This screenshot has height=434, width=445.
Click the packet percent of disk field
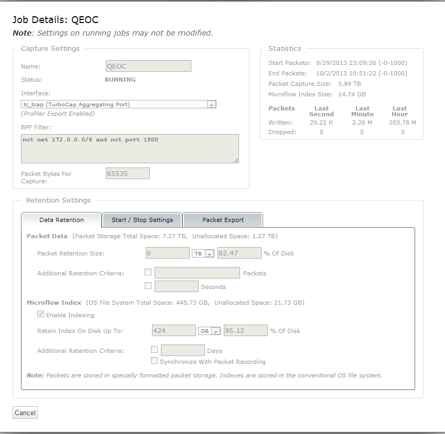click(239, 253)
